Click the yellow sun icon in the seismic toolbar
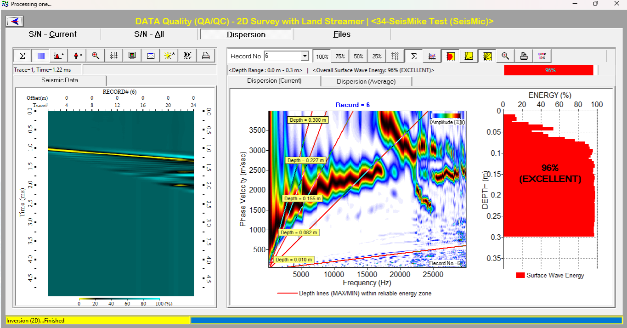Image resolution: width=627 pixels, height=328 pixels. (169, 56)
